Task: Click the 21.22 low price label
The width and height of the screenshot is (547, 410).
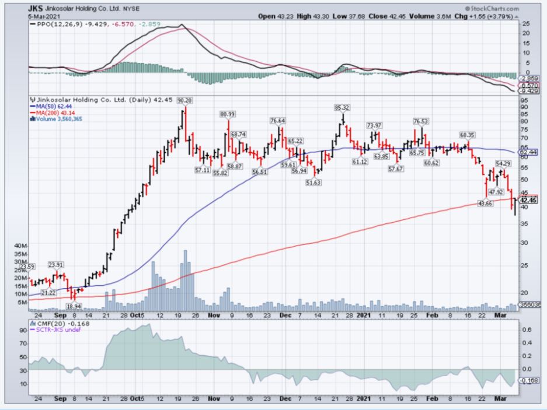Action: [x=48, y=293]
